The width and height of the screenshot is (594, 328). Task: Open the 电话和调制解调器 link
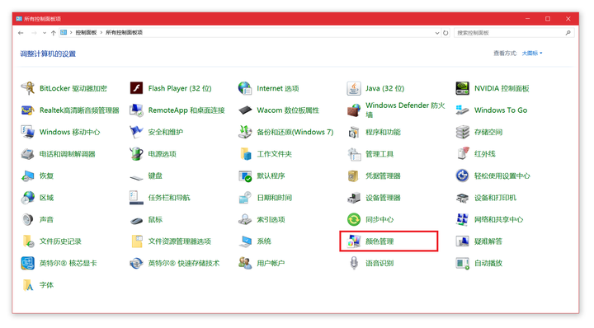[68, 154]
